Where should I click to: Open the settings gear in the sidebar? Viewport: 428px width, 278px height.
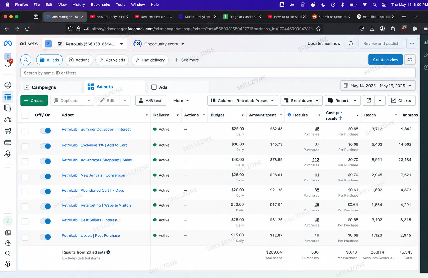tap(8, 243)
